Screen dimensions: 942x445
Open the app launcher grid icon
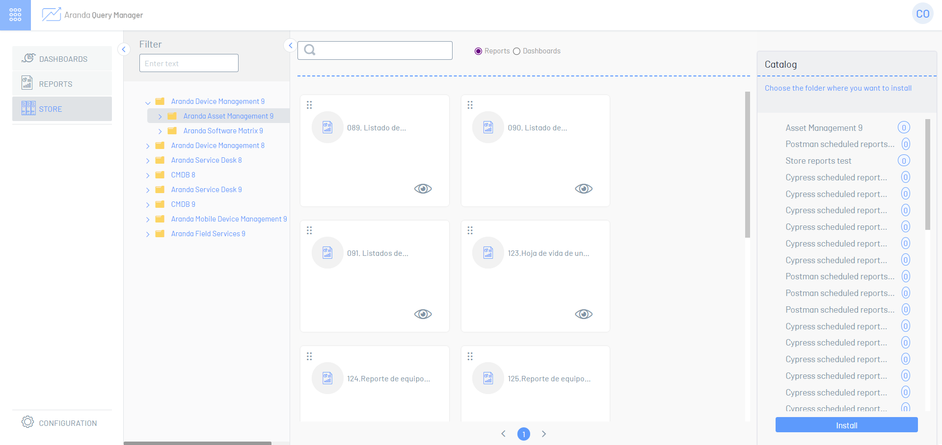click(x=15, y=15)
